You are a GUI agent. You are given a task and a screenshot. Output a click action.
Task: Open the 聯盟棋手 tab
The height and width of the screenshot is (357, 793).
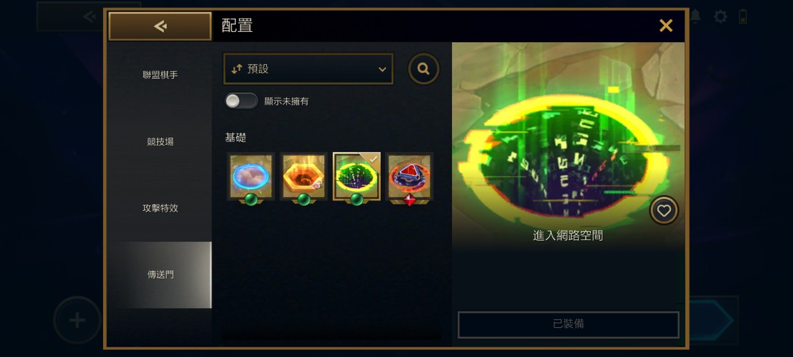click(x=160, y=75)
